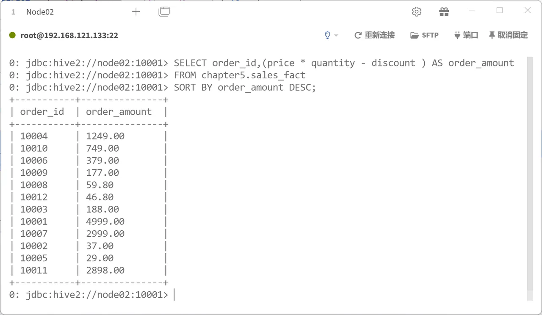Unpin the toolbar with 取消固定
This screenshot has width=542, height=315.
(x=508, y=35)
